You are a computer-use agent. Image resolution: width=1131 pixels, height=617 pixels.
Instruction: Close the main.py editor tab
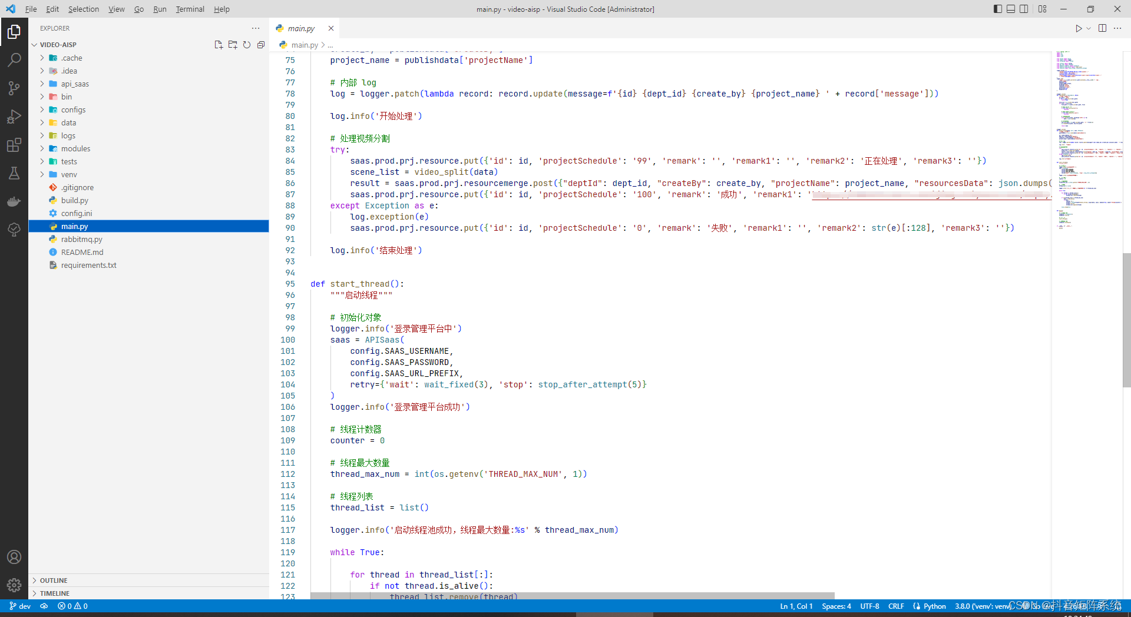331,28
